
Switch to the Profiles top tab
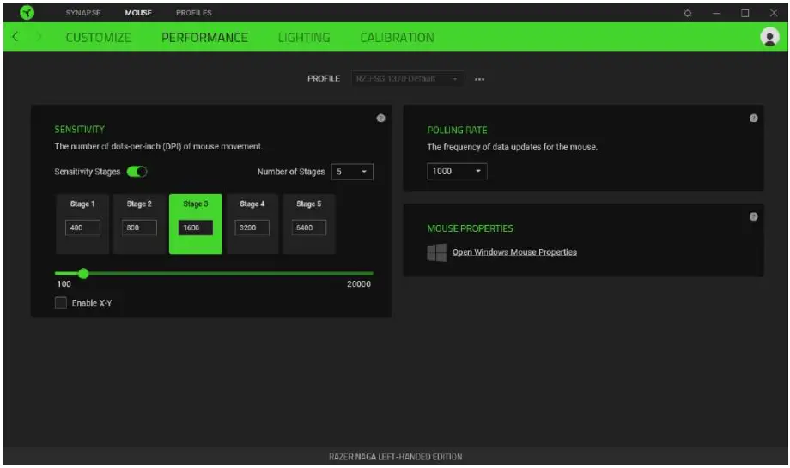click(193, 13)
